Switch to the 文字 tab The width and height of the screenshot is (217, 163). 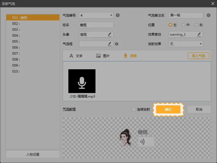click(76, 56)
